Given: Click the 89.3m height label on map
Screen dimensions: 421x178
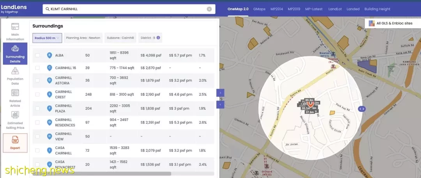Looking at the screenshot, I should 310,100.
